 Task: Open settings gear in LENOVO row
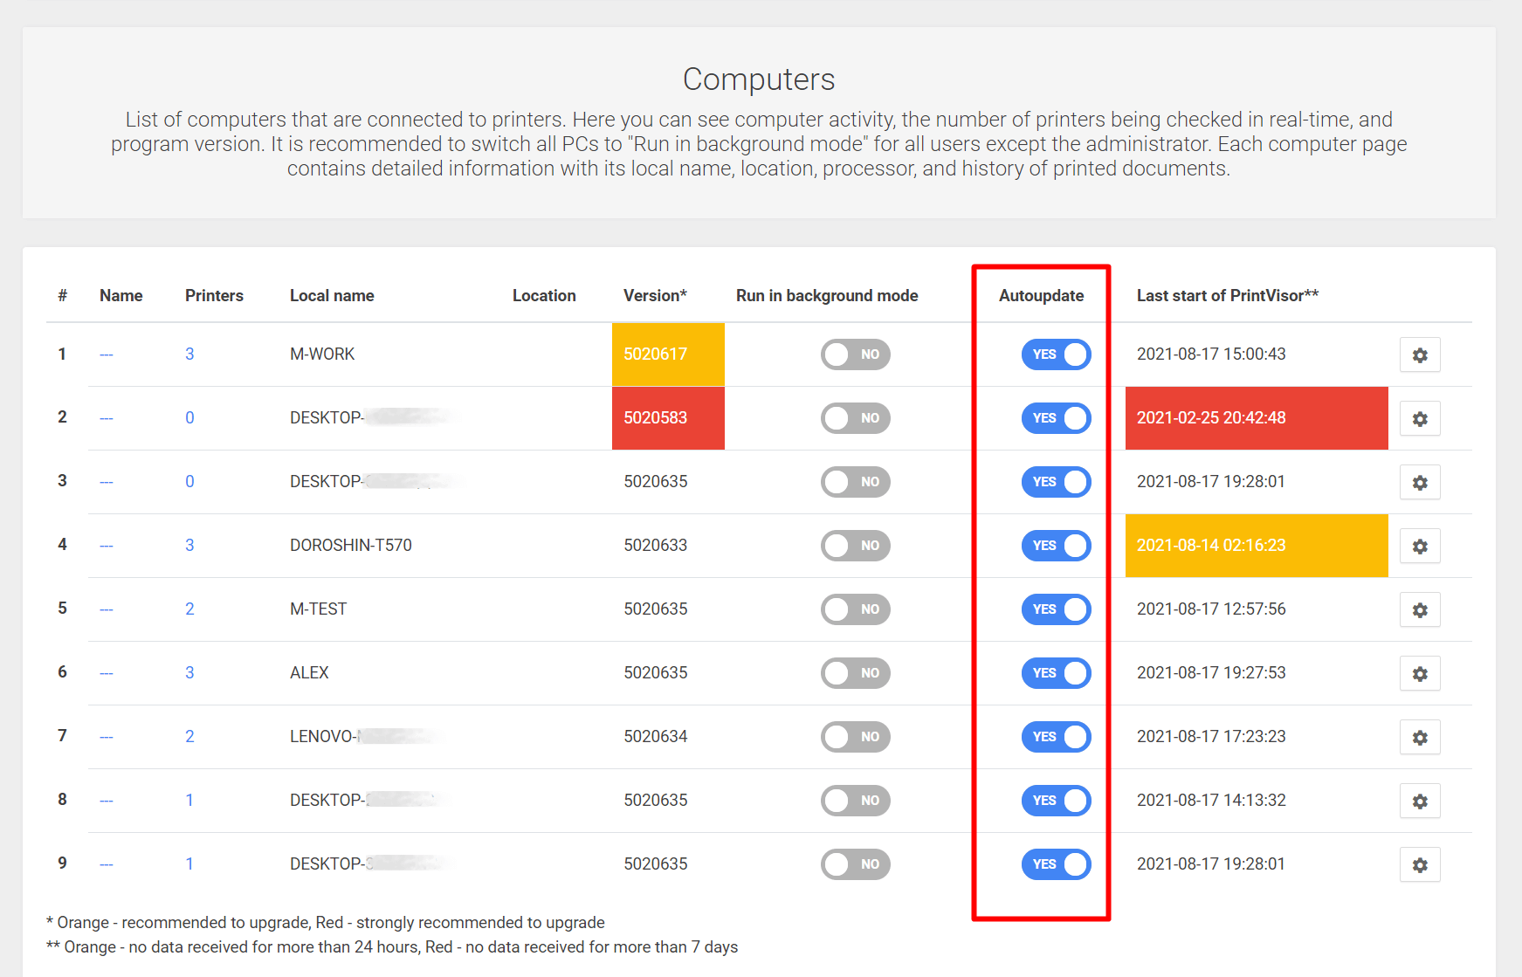(x=1419, y=738)
